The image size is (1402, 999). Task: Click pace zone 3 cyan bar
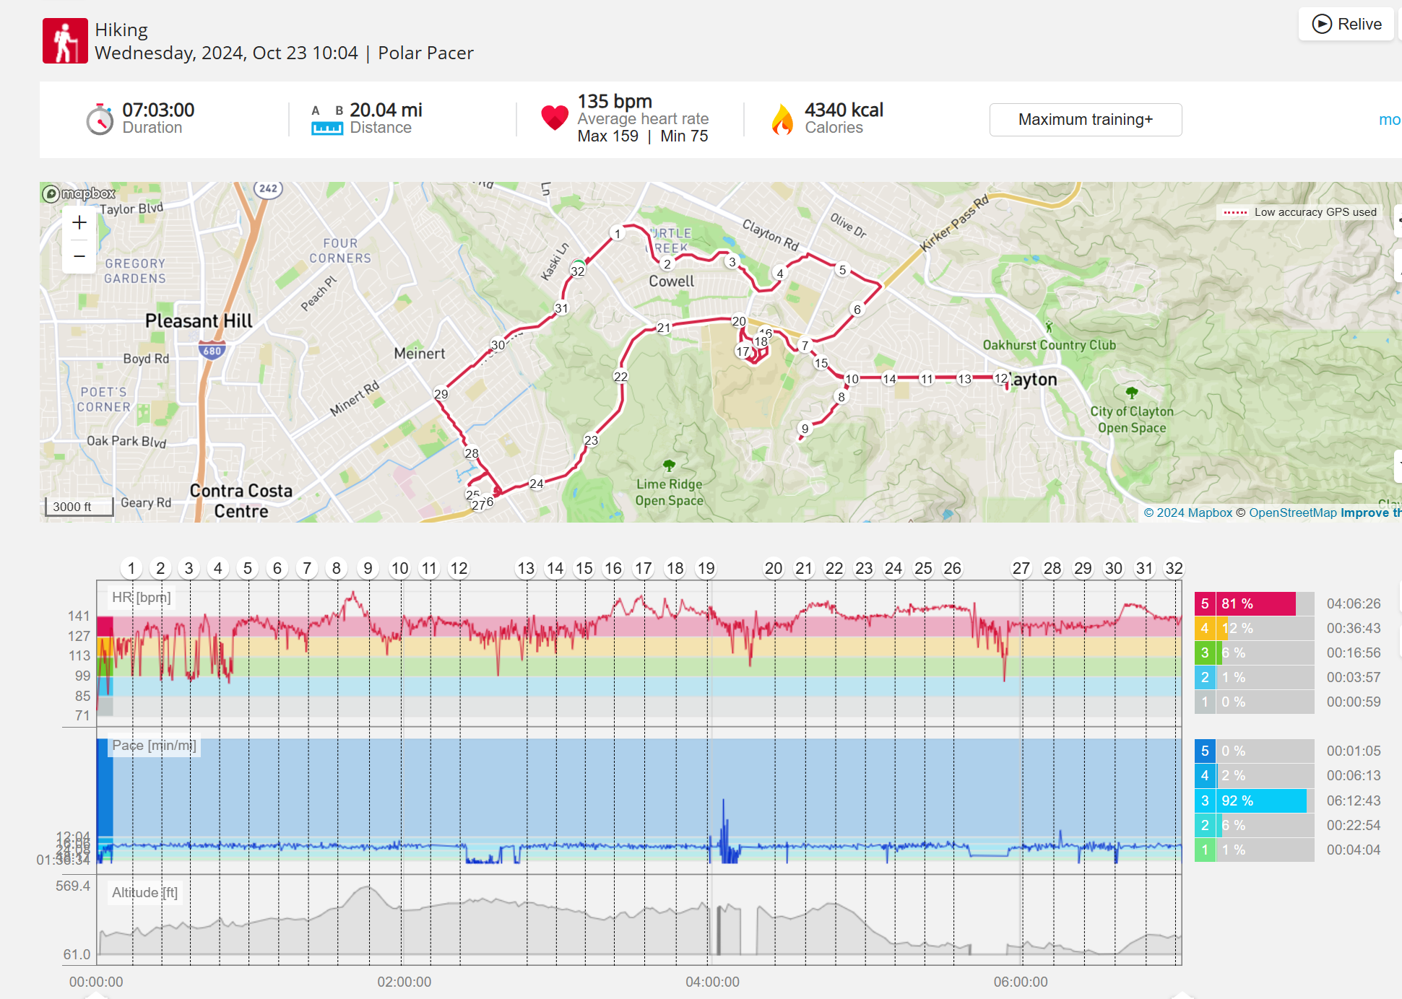[1263, 800]
